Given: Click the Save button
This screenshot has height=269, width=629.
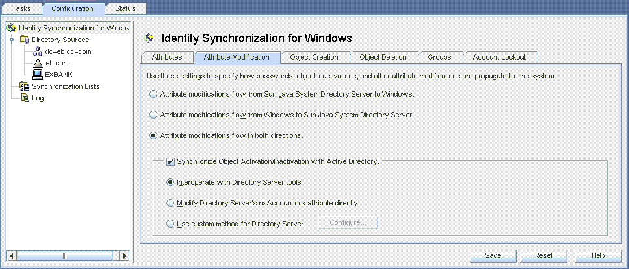Looking at the screenshot, I should pos(493,255).
